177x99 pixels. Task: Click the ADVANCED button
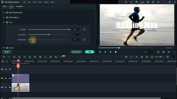tap(76, 52)
